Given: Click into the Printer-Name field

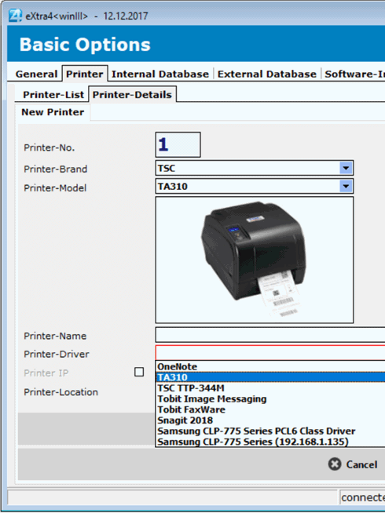Looking at the screenshot, I should click(x=270, y=335).
